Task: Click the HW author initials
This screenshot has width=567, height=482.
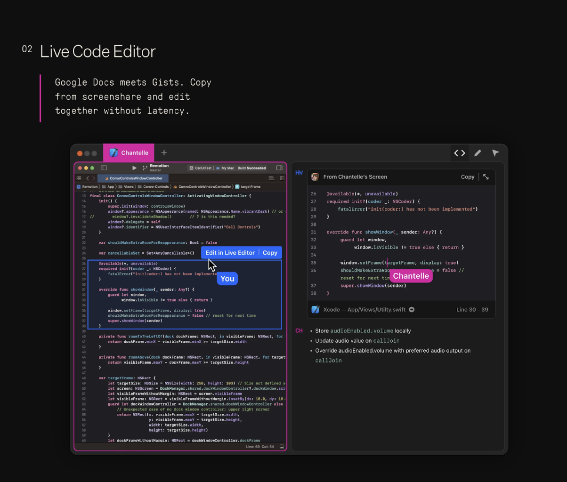Action: 299,173
